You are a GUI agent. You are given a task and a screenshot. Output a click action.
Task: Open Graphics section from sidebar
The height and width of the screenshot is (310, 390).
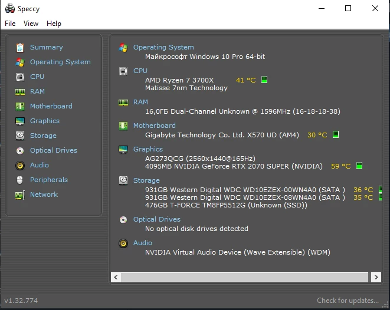pos(45,121)
